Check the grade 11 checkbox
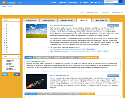125x98 pixels. (x=5, y=50)
